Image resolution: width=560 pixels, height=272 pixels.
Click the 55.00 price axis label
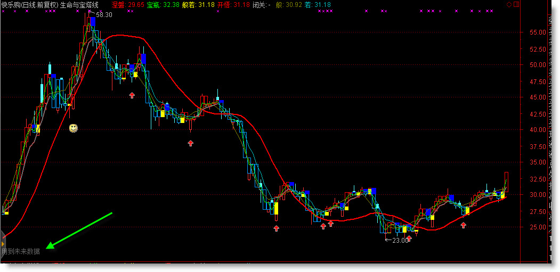click(535, 32)
